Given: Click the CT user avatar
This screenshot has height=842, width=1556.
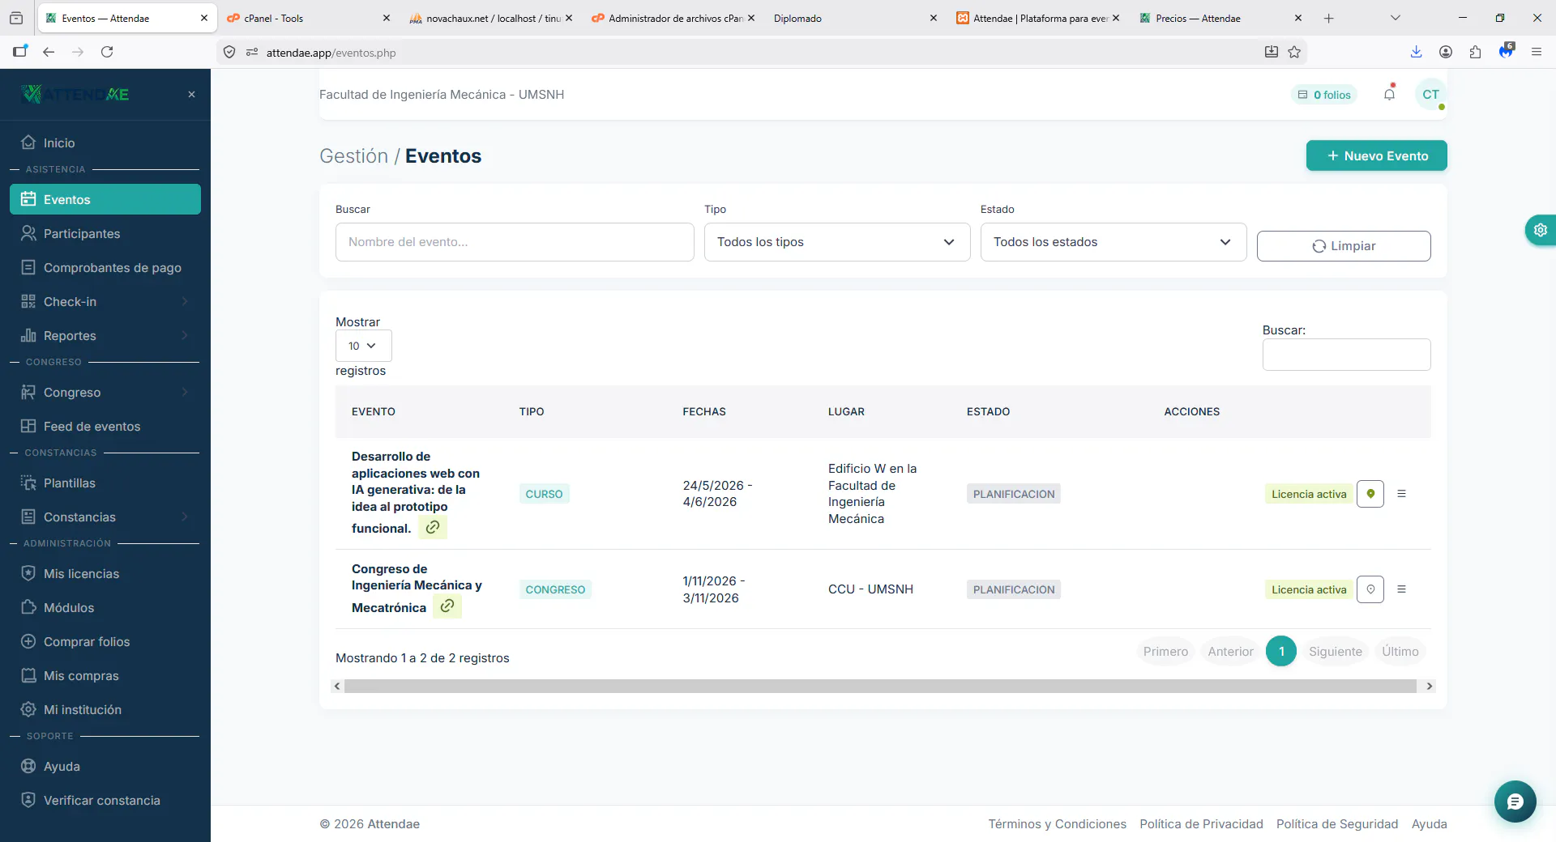Looking at the screenshot, I should coord(1430,94).
